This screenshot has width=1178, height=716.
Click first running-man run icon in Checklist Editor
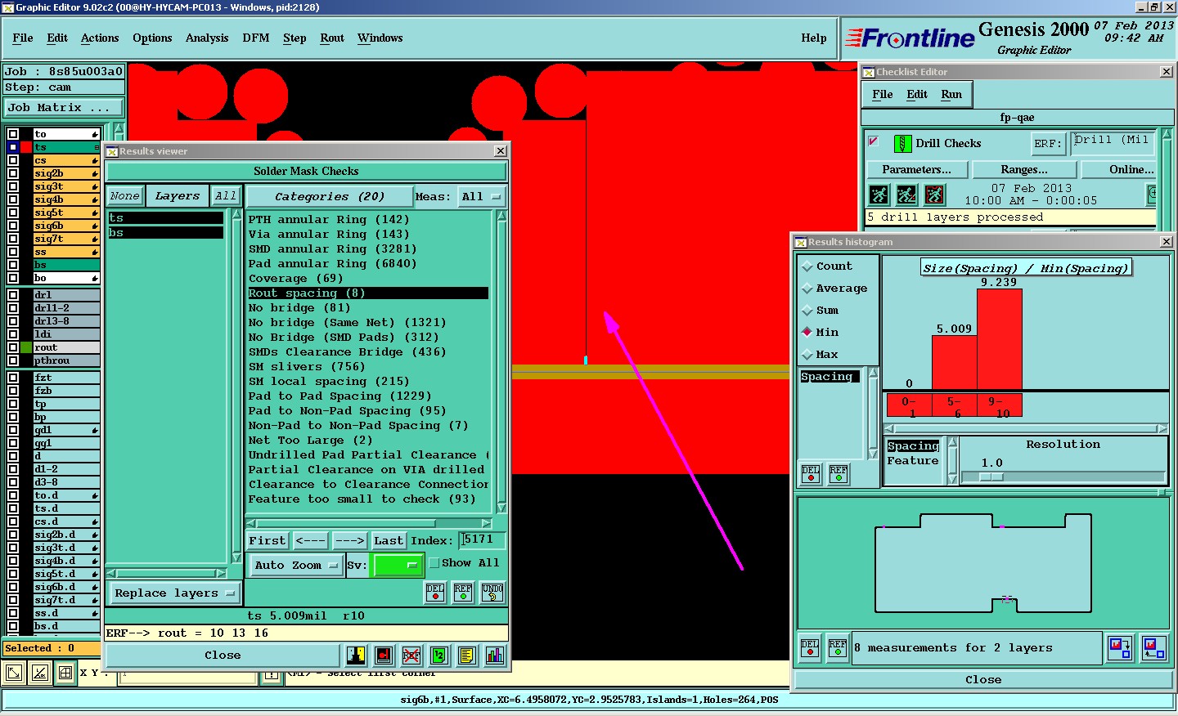pos(879,195)
